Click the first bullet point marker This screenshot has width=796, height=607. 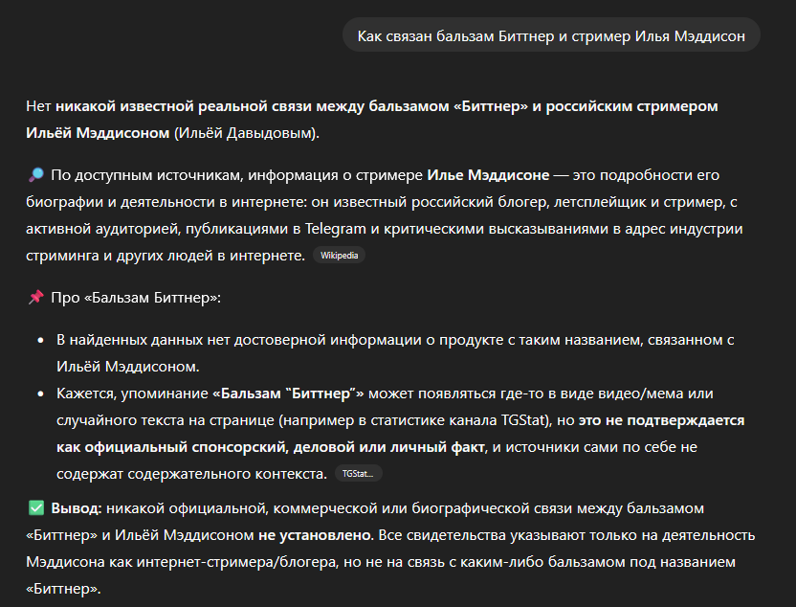(x=40, y=341)
